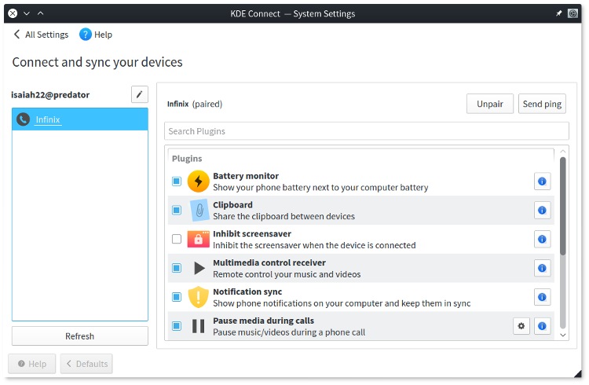Click 'Pause music/videos during a phone call'
This screenshot has height=385, width=589.
(289, 332)
